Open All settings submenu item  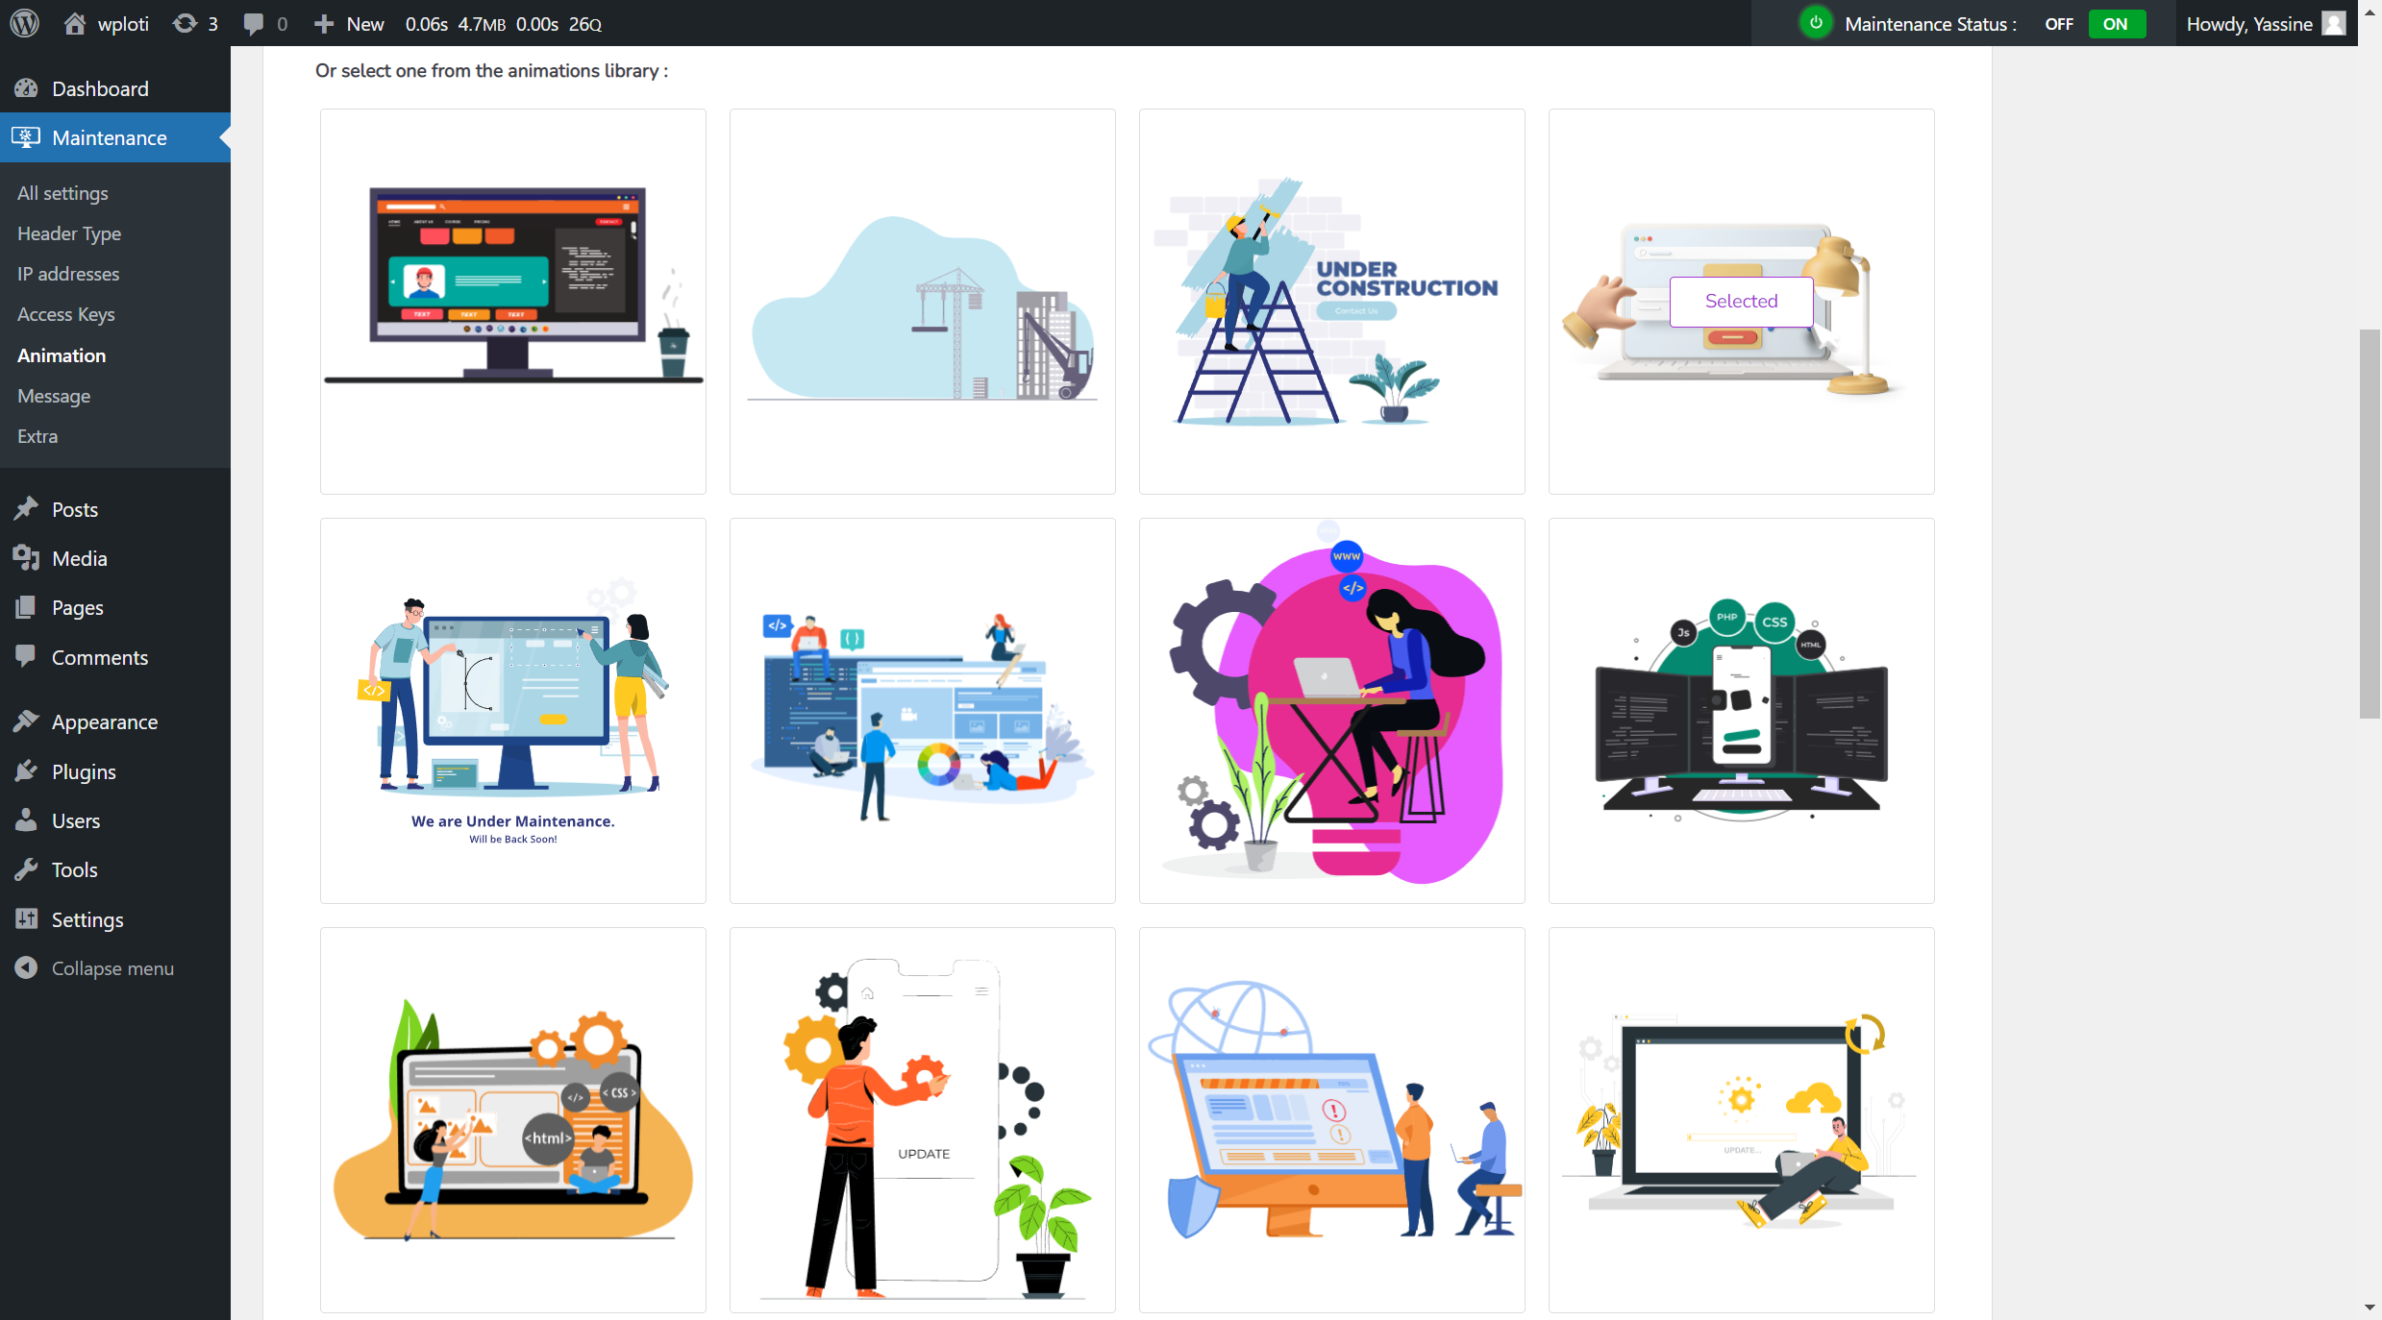pos(62,193)
